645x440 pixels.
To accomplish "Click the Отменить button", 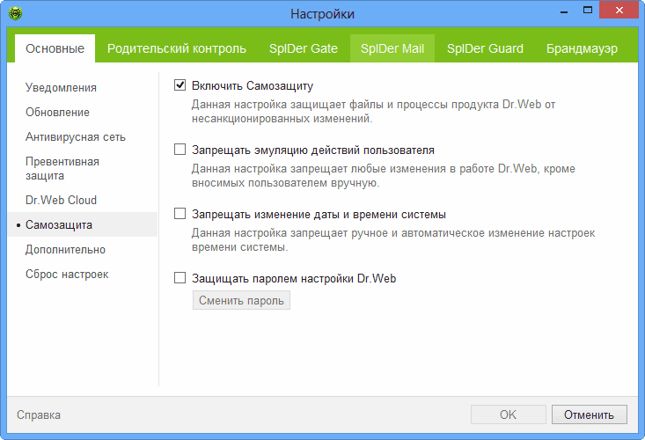I will (589, 414).
